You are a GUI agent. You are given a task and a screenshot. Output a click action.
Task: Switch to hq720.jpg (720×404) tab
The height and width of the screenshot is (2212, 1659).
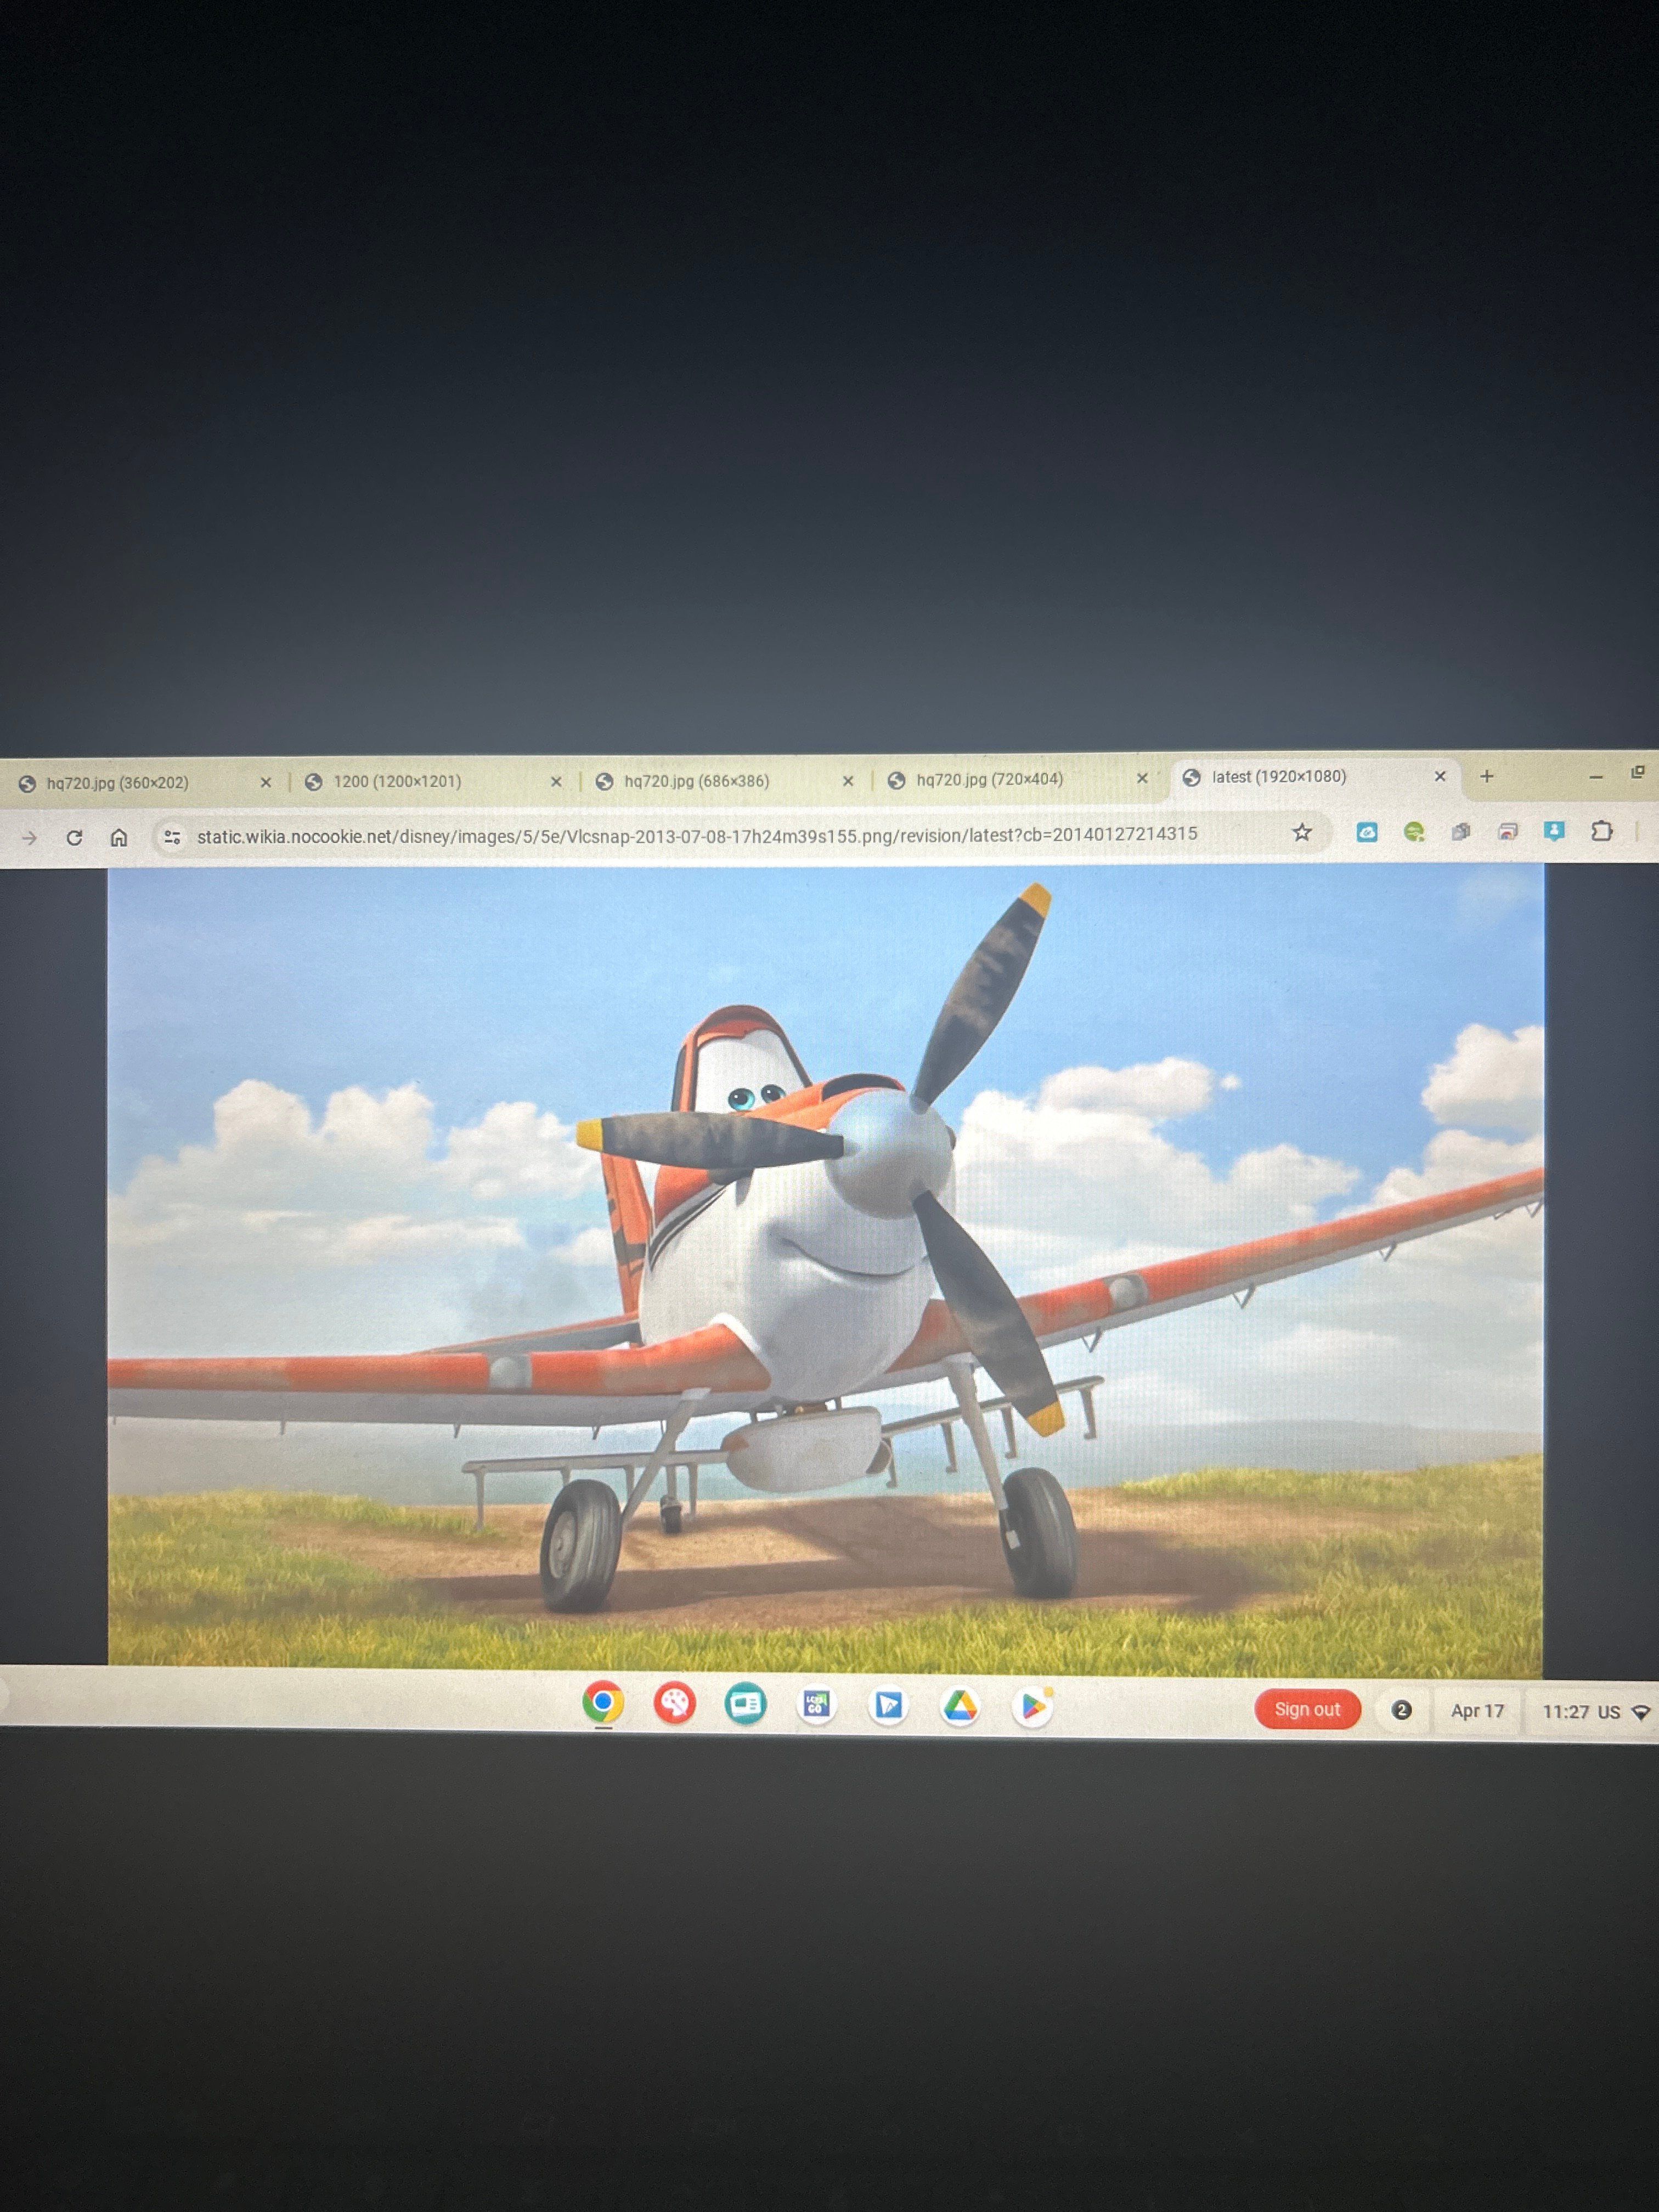[1018, 779]
